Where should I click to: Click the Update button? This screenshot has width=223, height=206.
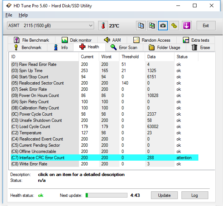point(164,195)
